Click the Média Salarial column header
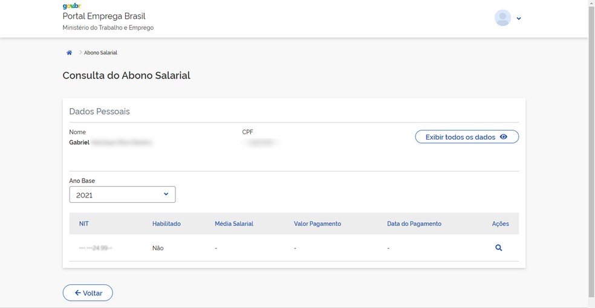595x308 pixels. click(x=234, y=223)
